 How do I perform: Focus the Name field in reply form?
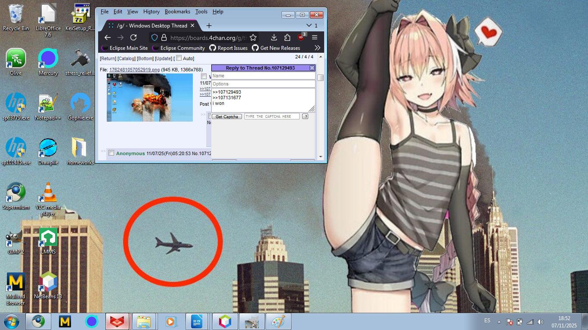pyautogui.click(x=263, y=76)
